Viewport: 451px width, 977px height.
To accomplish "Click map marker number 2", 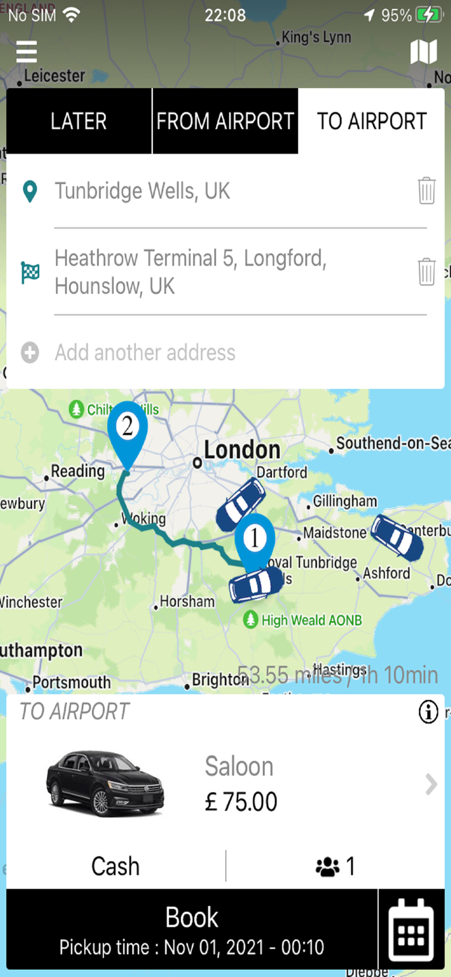I will point(128,428).
